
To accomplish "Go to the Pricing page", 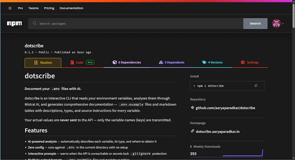I will 49,8.
